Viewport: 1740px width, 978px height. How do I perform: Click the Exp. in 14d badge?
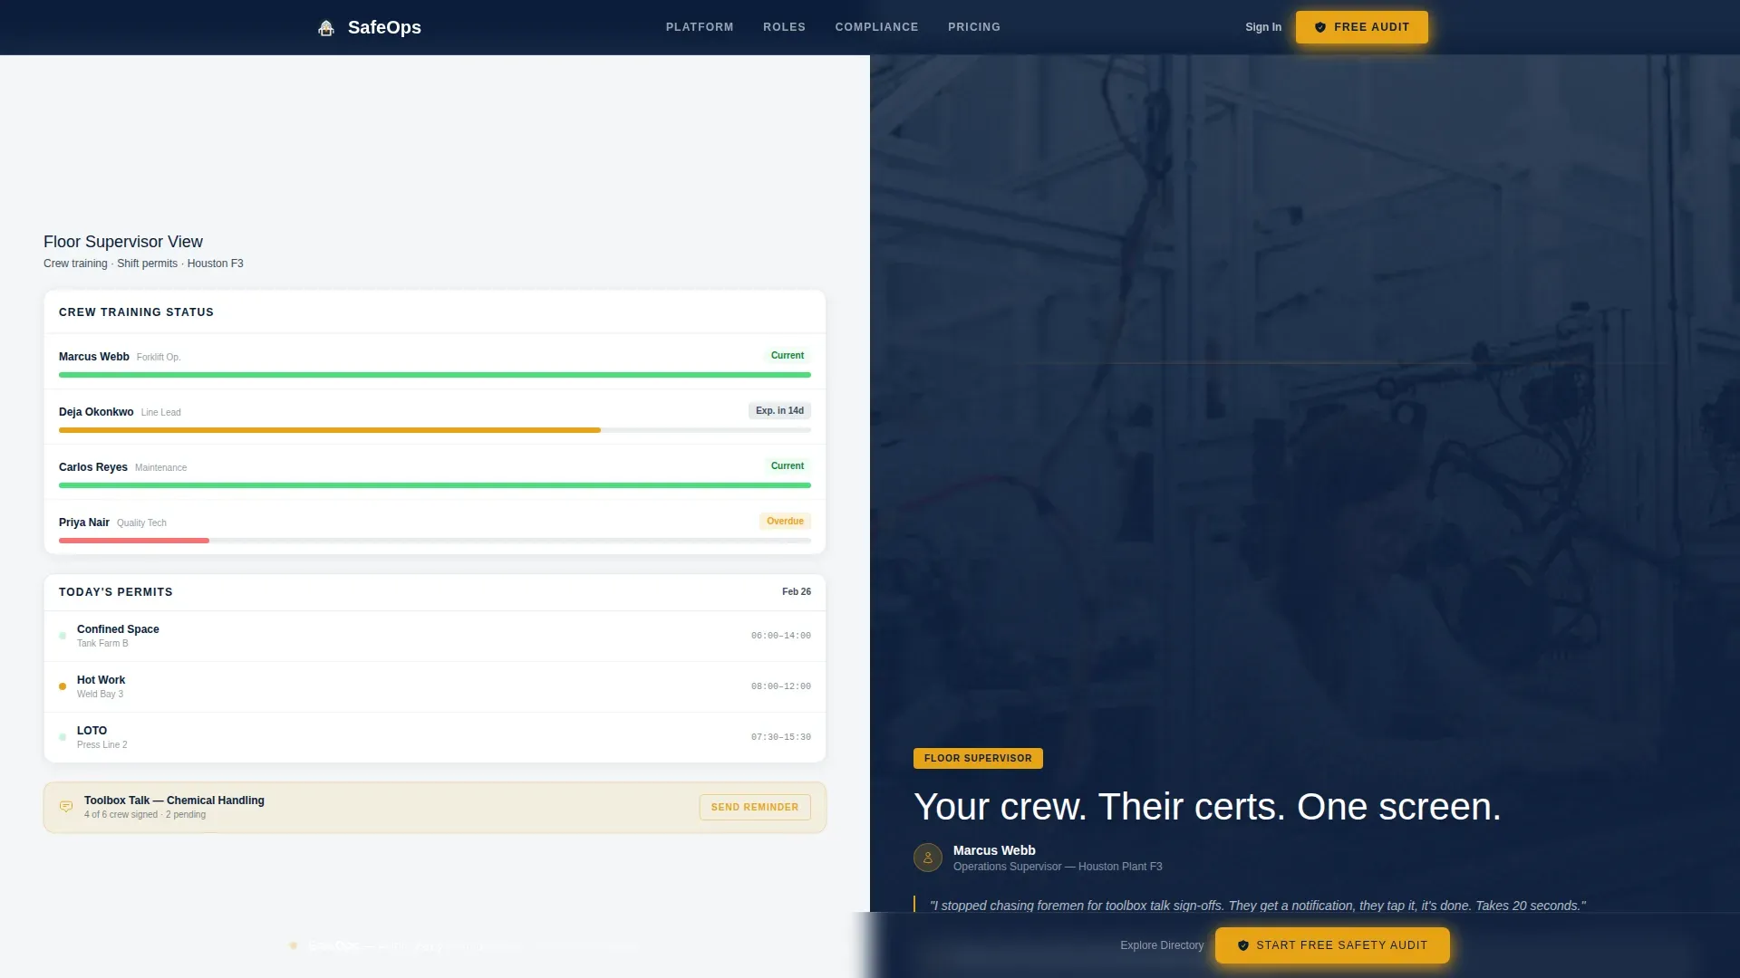click(x=779, y=411)
